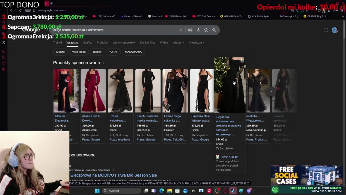Expand the Narzędzia dropdown
This screenshot has width=346, height=195.
tap(197, 43)
